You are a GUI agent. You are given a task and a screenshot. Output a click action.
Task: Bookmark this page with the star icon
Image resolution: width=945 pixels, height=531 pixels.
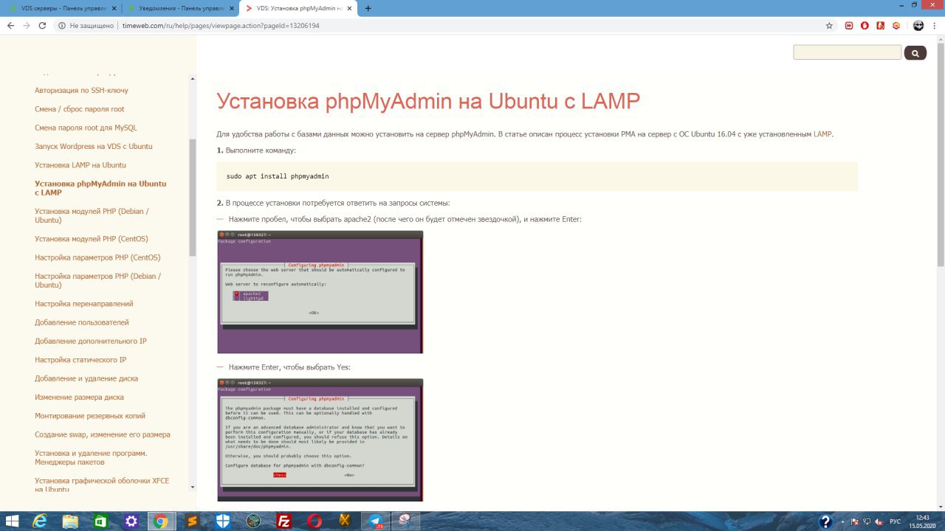coord(829,25)
